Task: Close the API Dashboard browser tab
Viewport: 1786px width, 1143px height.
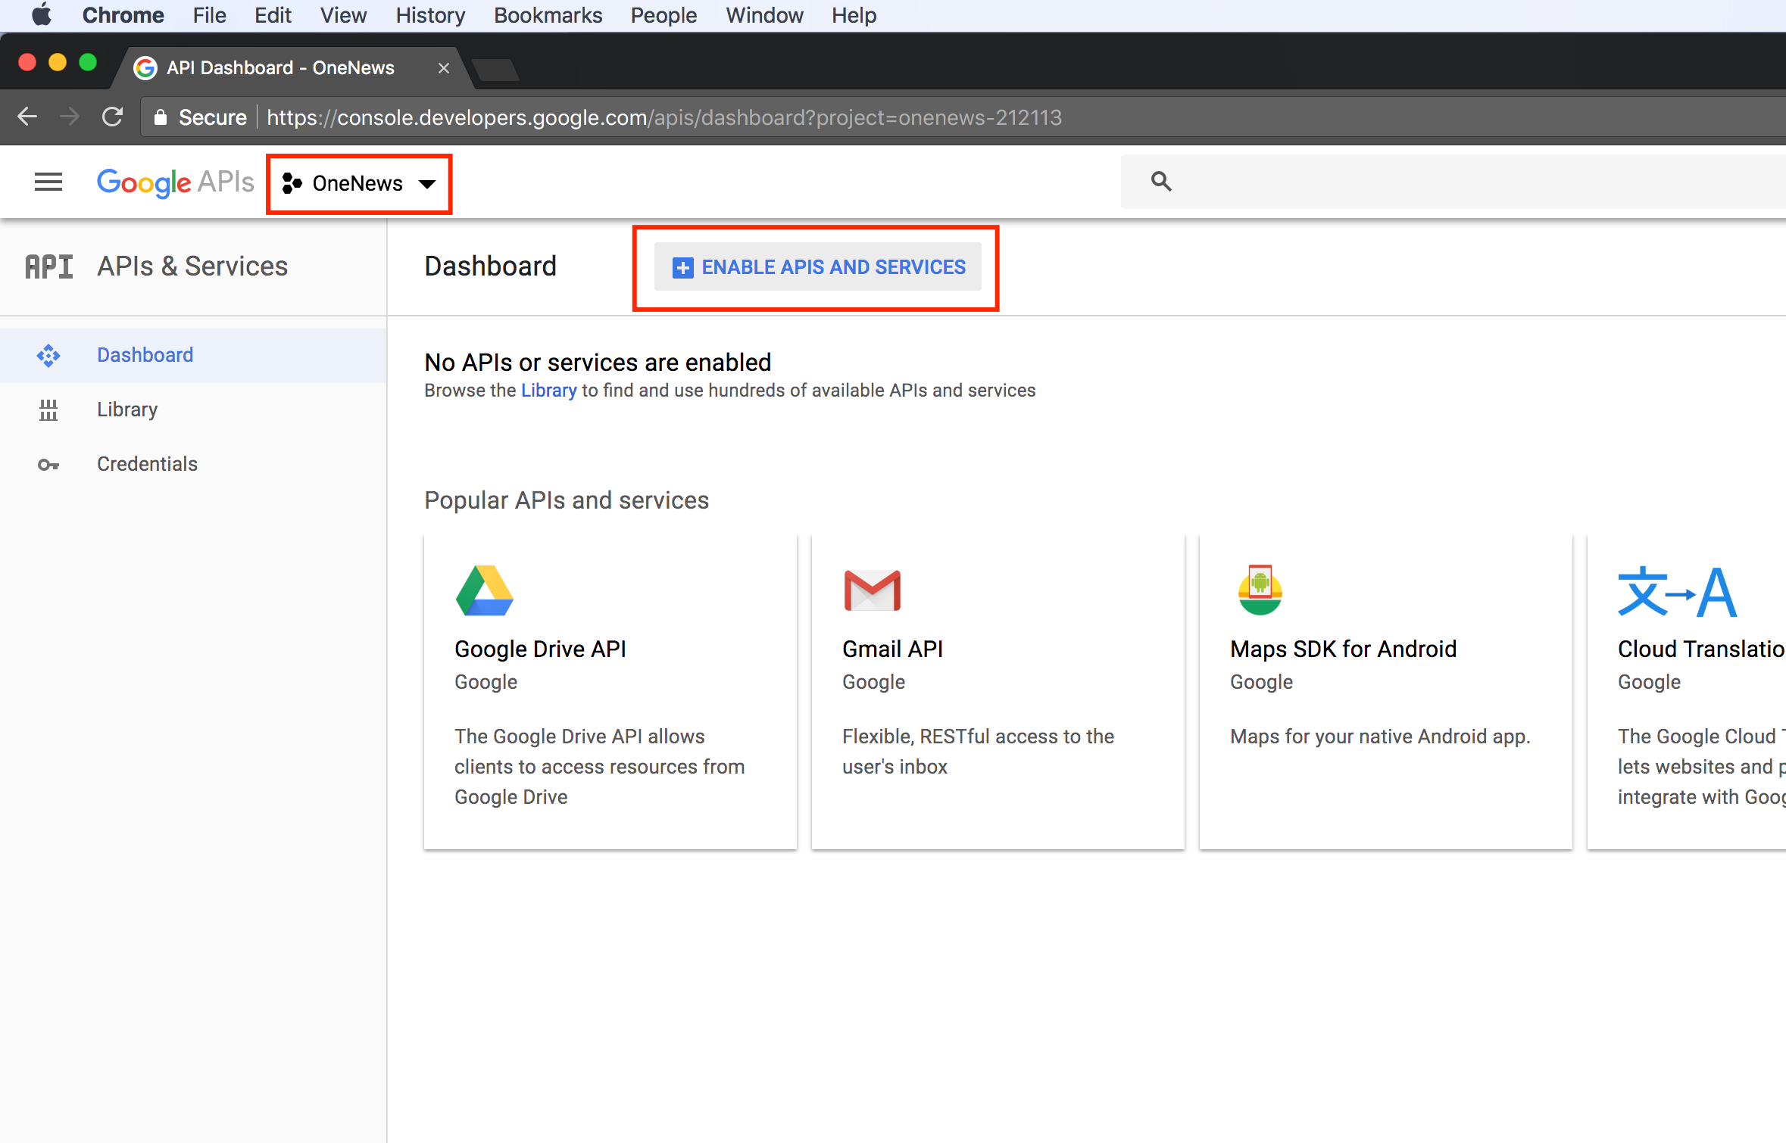Action: pyautogui.click(x=444, y=68)
